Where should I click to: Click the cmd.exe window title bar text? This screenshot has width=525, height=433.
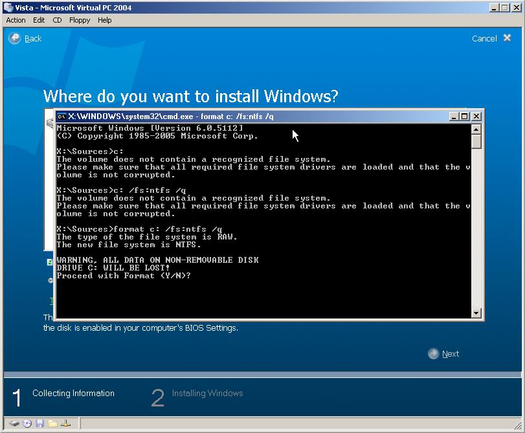[x=171, y=117]
